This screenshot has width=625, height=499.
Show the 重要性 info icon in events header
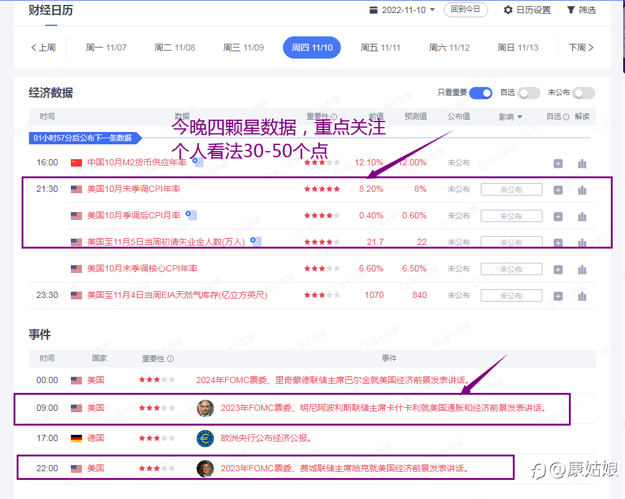[x=170, y=358]
